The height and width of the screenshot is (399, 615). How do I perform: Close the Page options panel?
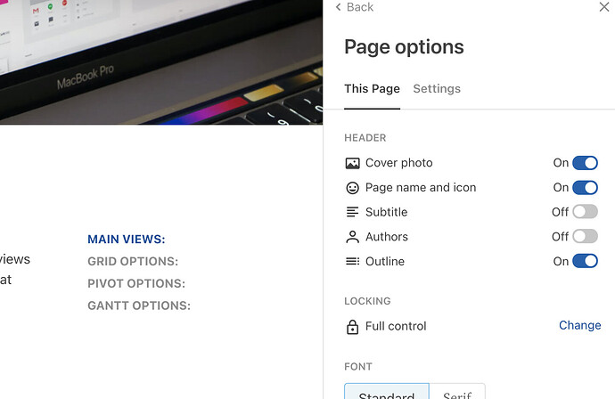pyautogui.click(x=603, y=7)
